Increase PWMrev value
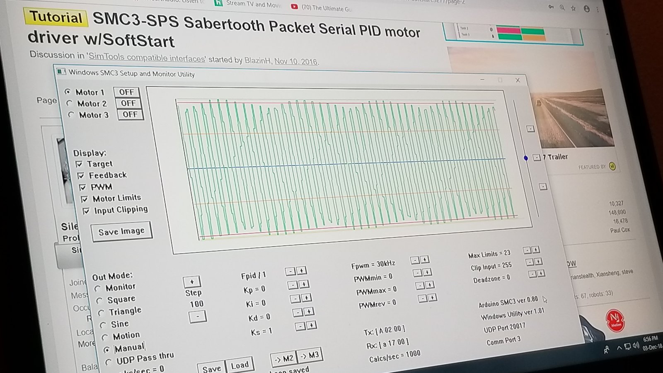This screenshot has width=663, height=373. tap(432, 298)
